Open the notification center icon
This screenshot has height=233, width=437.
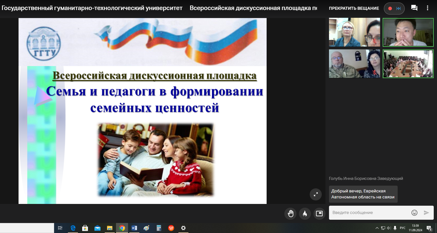click(x=429, y=228)
